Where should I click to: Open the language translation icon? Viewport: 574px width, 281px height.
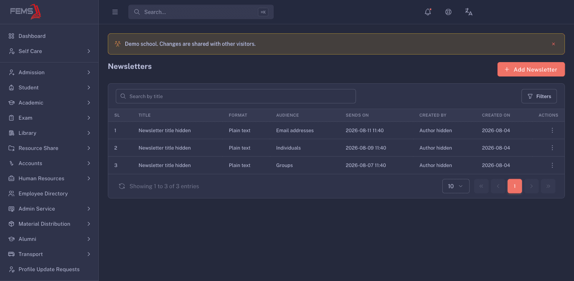(469, 12)
